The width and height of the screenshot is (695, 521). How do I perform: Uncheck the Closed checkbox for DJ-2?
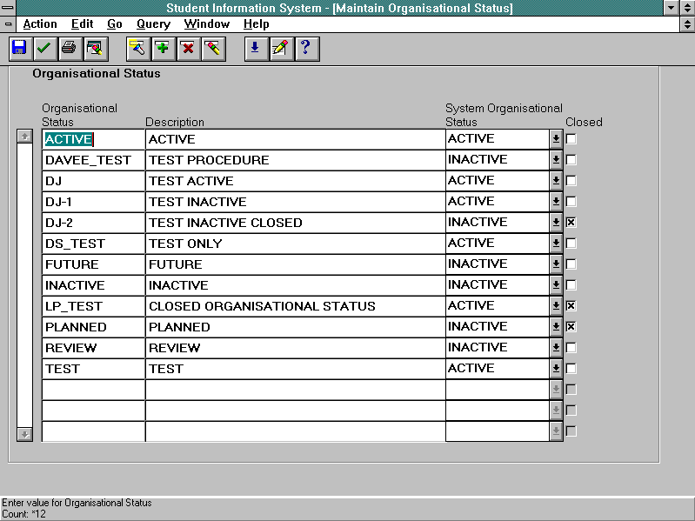[571, 223]
